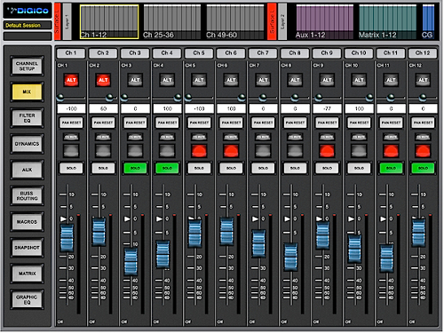Open the AUX page in the sidebar

[x=27, y=170]
